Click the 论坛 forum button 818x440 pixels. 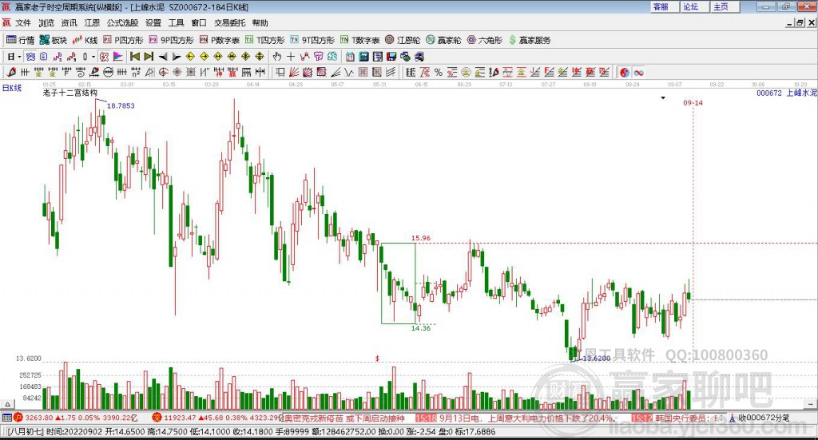click(x=694, y=6)
